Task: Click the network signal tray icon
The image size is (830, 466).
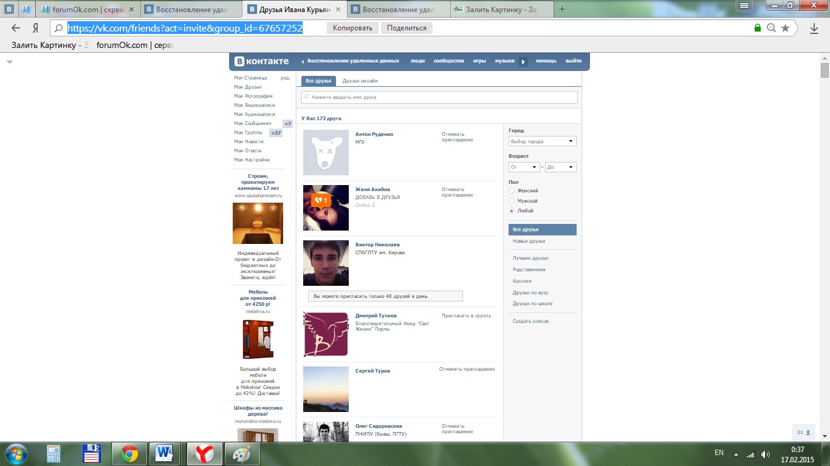Action: point(751,454)
